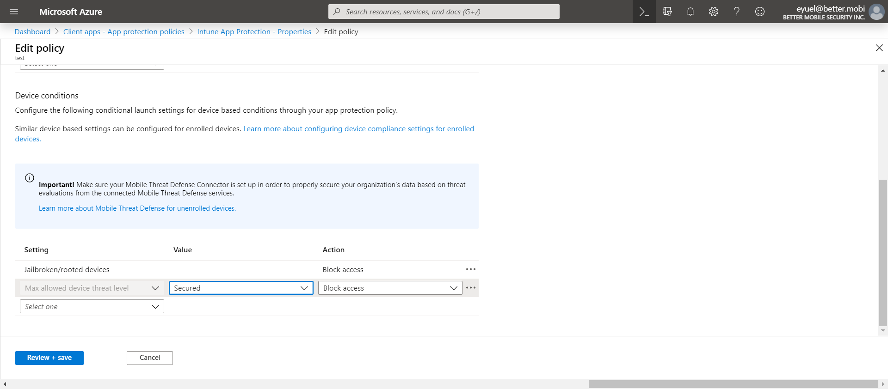Click the Value column header
The width and height of the screenshot is (888, 389).
pyautogui.click(x=183, y=250)
